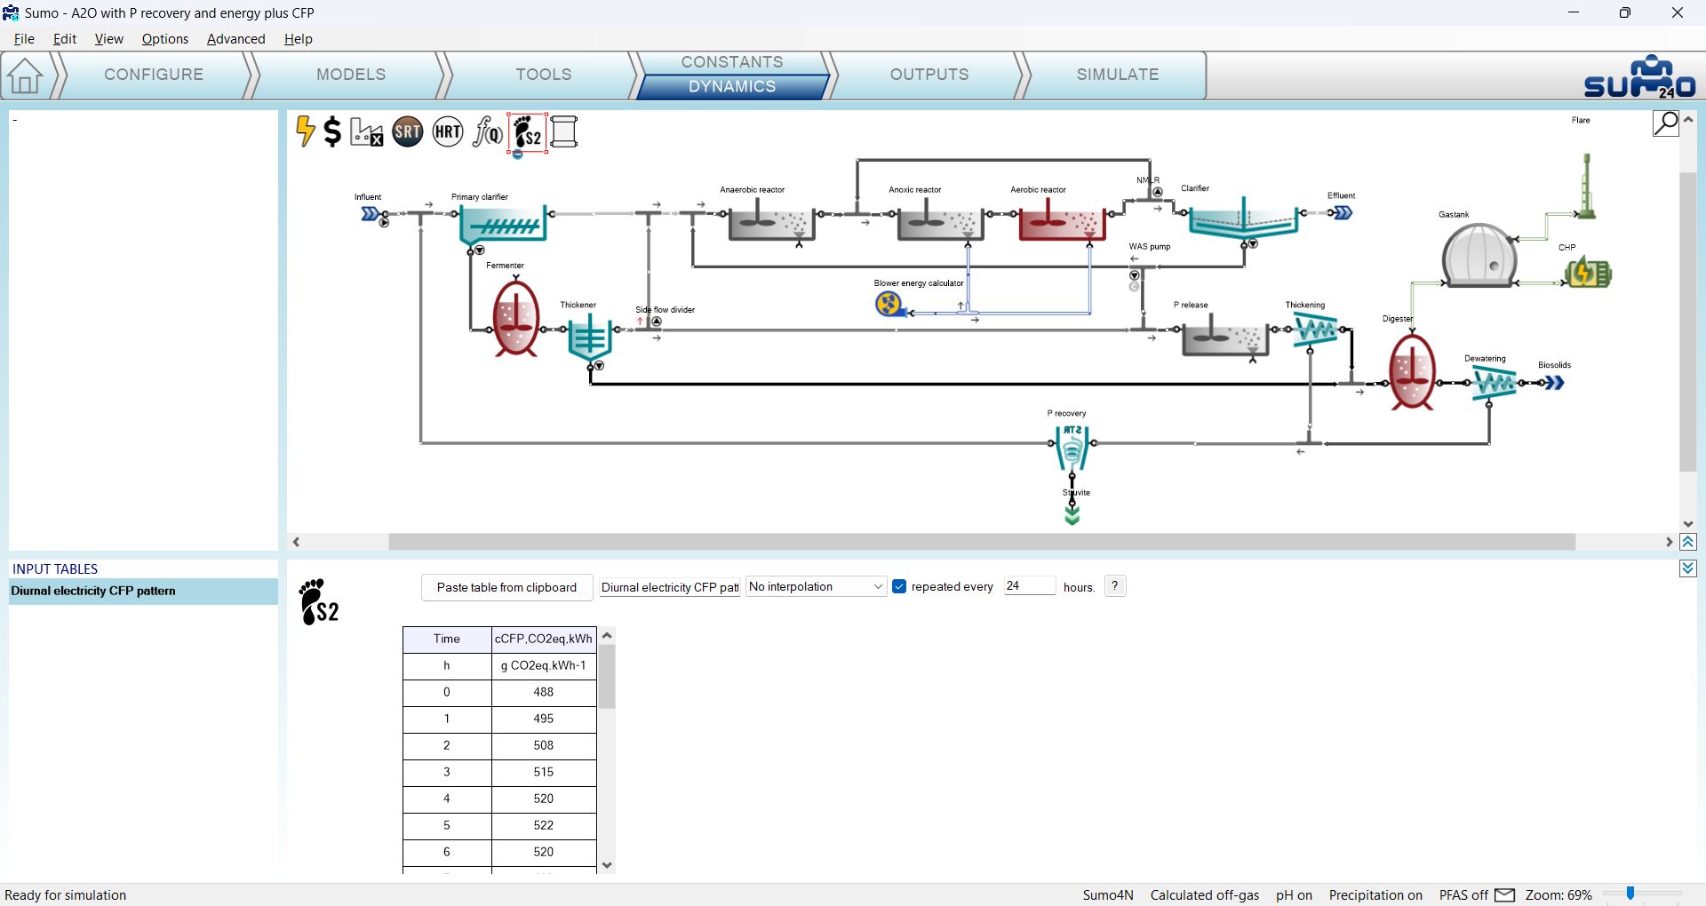Screen dimensions: 1706x906
Task: Open the File menu
Action: pyautogui.click(x=24, y=39)
